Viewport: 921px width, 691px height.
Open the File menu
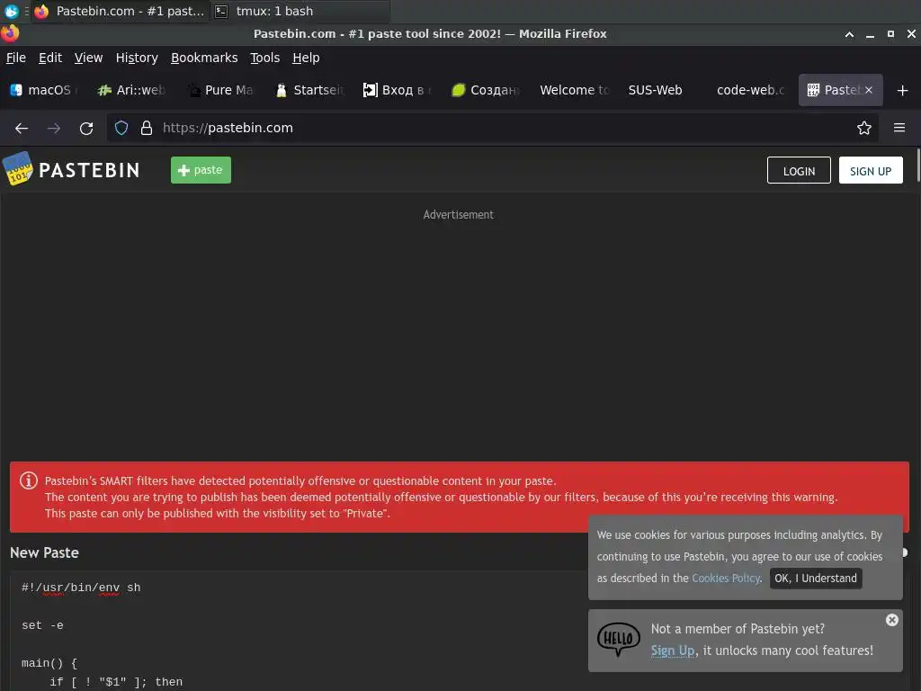(16, 58)
